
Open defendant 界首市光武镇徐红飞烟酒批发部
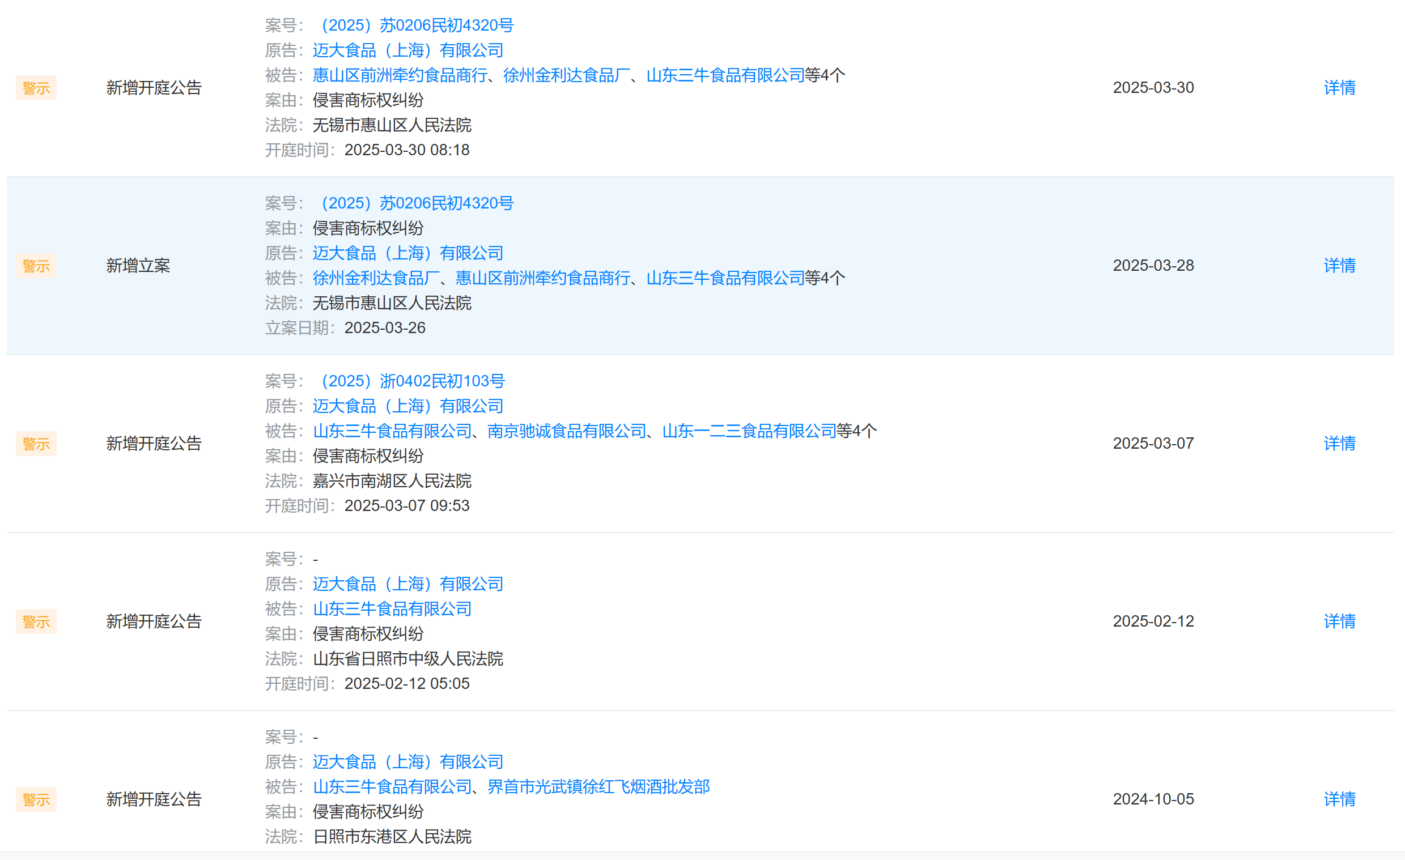point(598,786)
